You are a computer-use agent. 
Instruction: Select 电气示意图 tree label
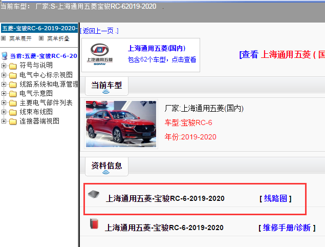[x=36, y=93]
